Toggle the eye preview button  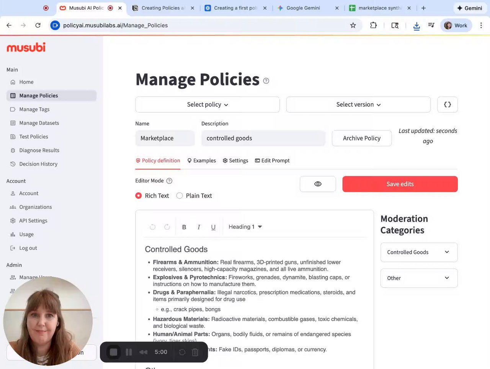pyautogui.click(x=318, y=184)
